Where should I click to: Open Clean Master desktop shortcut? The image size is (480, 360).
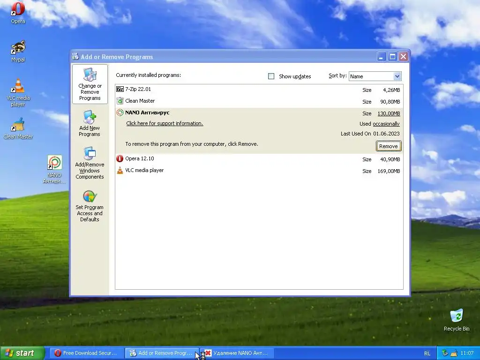pyautogui.click(x=18, y=128)
